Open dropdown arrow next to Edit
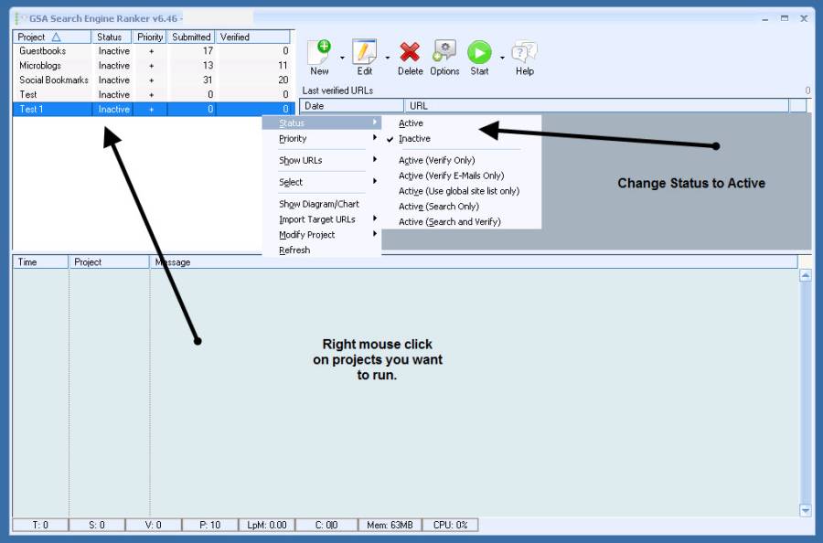823x543 pixels. pyautogui.click(x=387, y=58)
